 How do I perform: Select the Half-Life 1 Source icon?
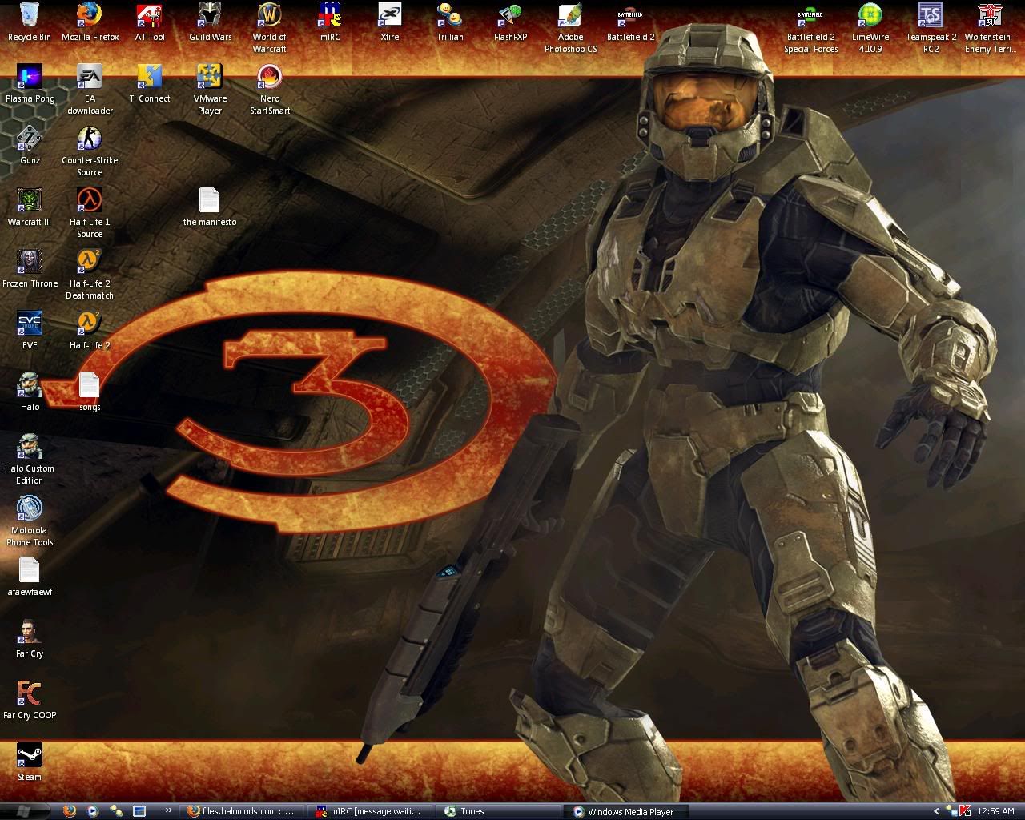click(x=90, y=212)
